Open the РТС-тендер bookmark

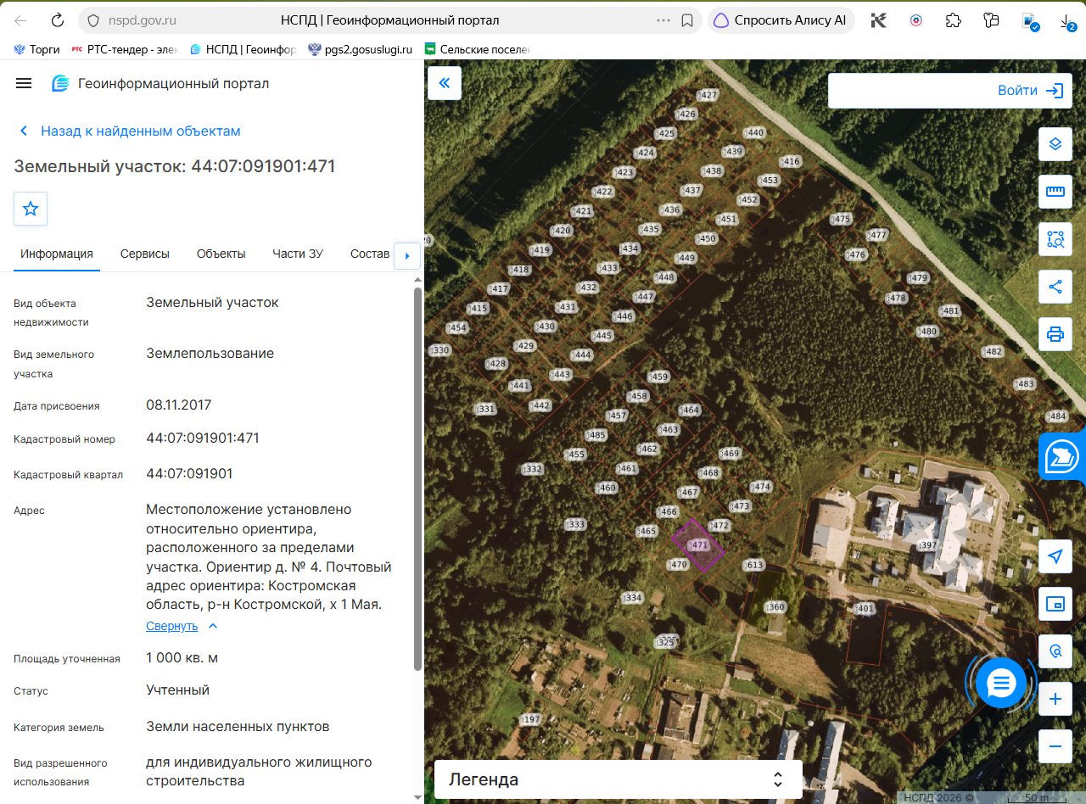click(x=124, y=49)
